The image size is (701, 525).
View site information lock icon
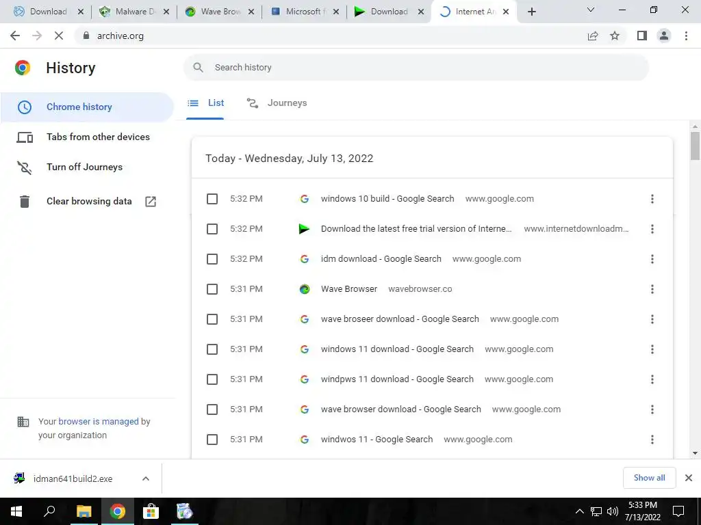[86, 36]
